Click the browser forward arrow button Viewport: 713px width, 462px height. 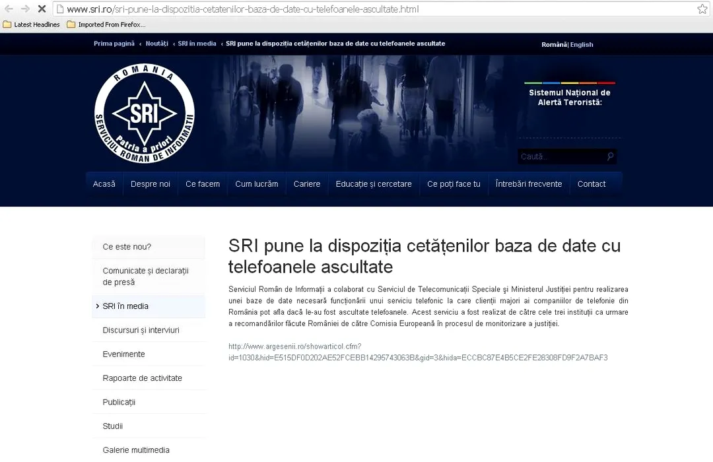pos(25,9)
